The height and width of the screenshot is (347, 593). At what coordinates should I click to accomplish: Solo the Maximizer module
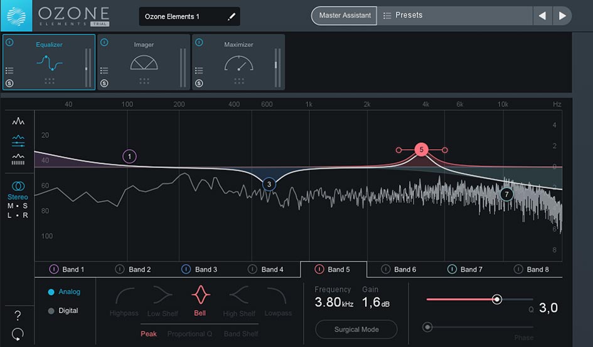199,83
